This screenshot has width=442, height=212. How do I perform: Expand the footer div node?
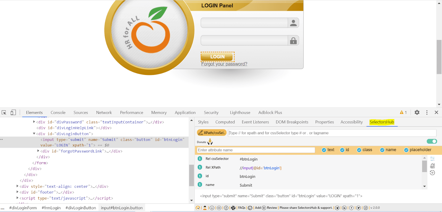tap(17, 192)
